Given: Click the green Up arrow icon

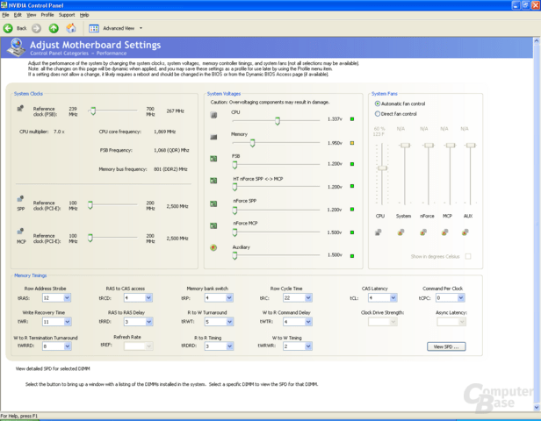Looking at the screenshot, I should coord(54,28).
